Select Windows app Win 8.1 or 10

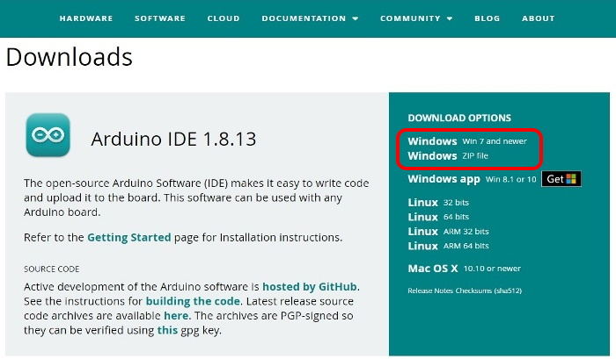(x=472, y=179)
